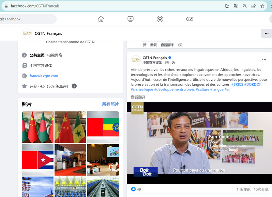This screenshot has width=272, height=197.
Task: Click the globe icon beside francais.cgtn.com
Action: pyautogui.click(x=24, y=76)
